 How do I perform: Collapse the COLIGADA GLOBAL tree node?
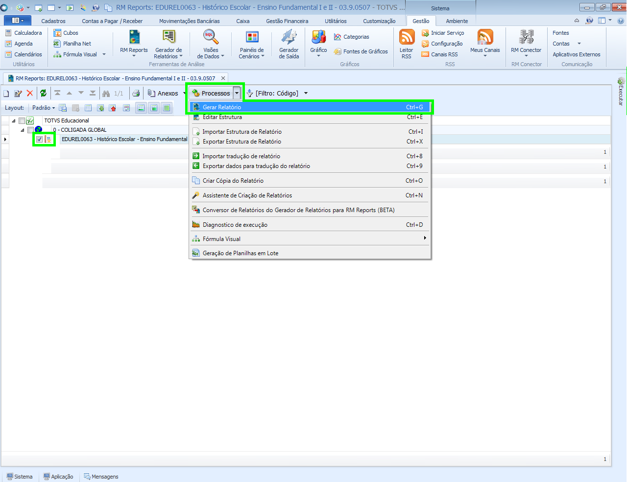point(23,130)
